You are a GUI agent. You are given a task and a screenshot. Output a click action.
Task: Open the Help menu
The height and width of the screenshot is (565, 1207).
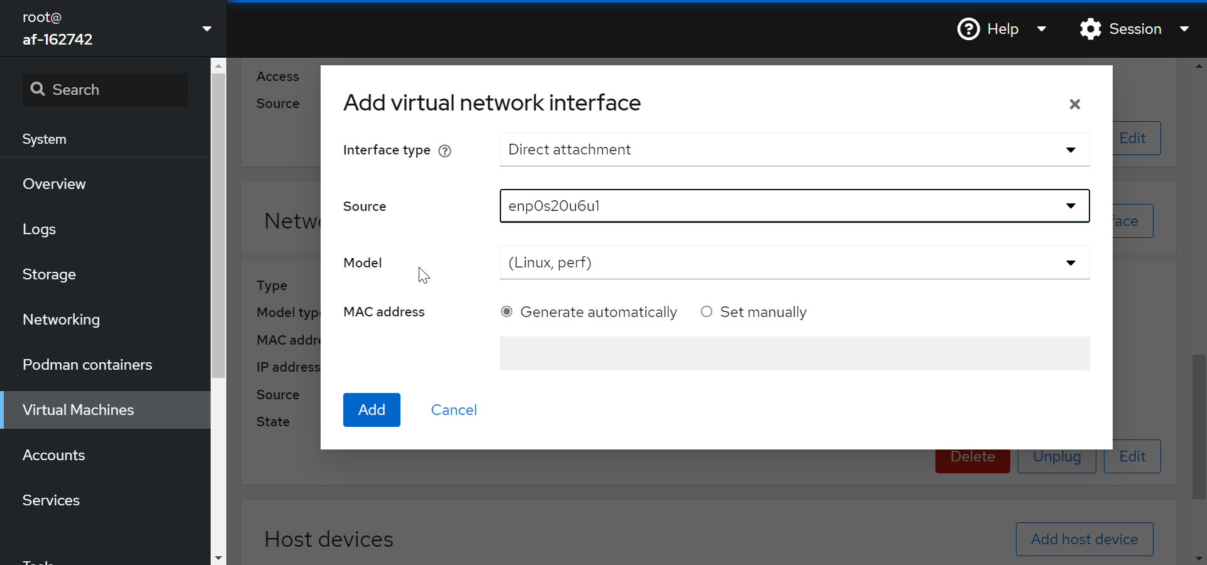[x=1002, y=29]
